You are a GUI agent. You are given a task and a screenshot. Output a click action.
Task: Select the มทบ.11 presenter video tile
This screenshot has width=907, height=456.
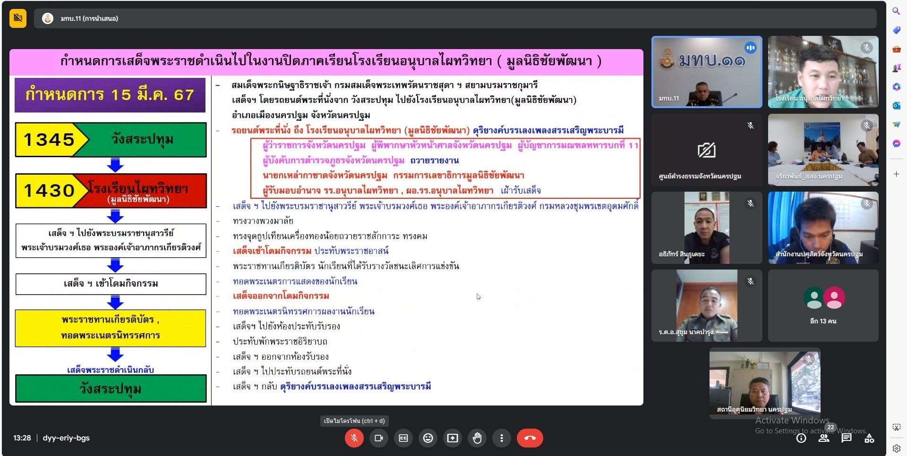point(706,72)
